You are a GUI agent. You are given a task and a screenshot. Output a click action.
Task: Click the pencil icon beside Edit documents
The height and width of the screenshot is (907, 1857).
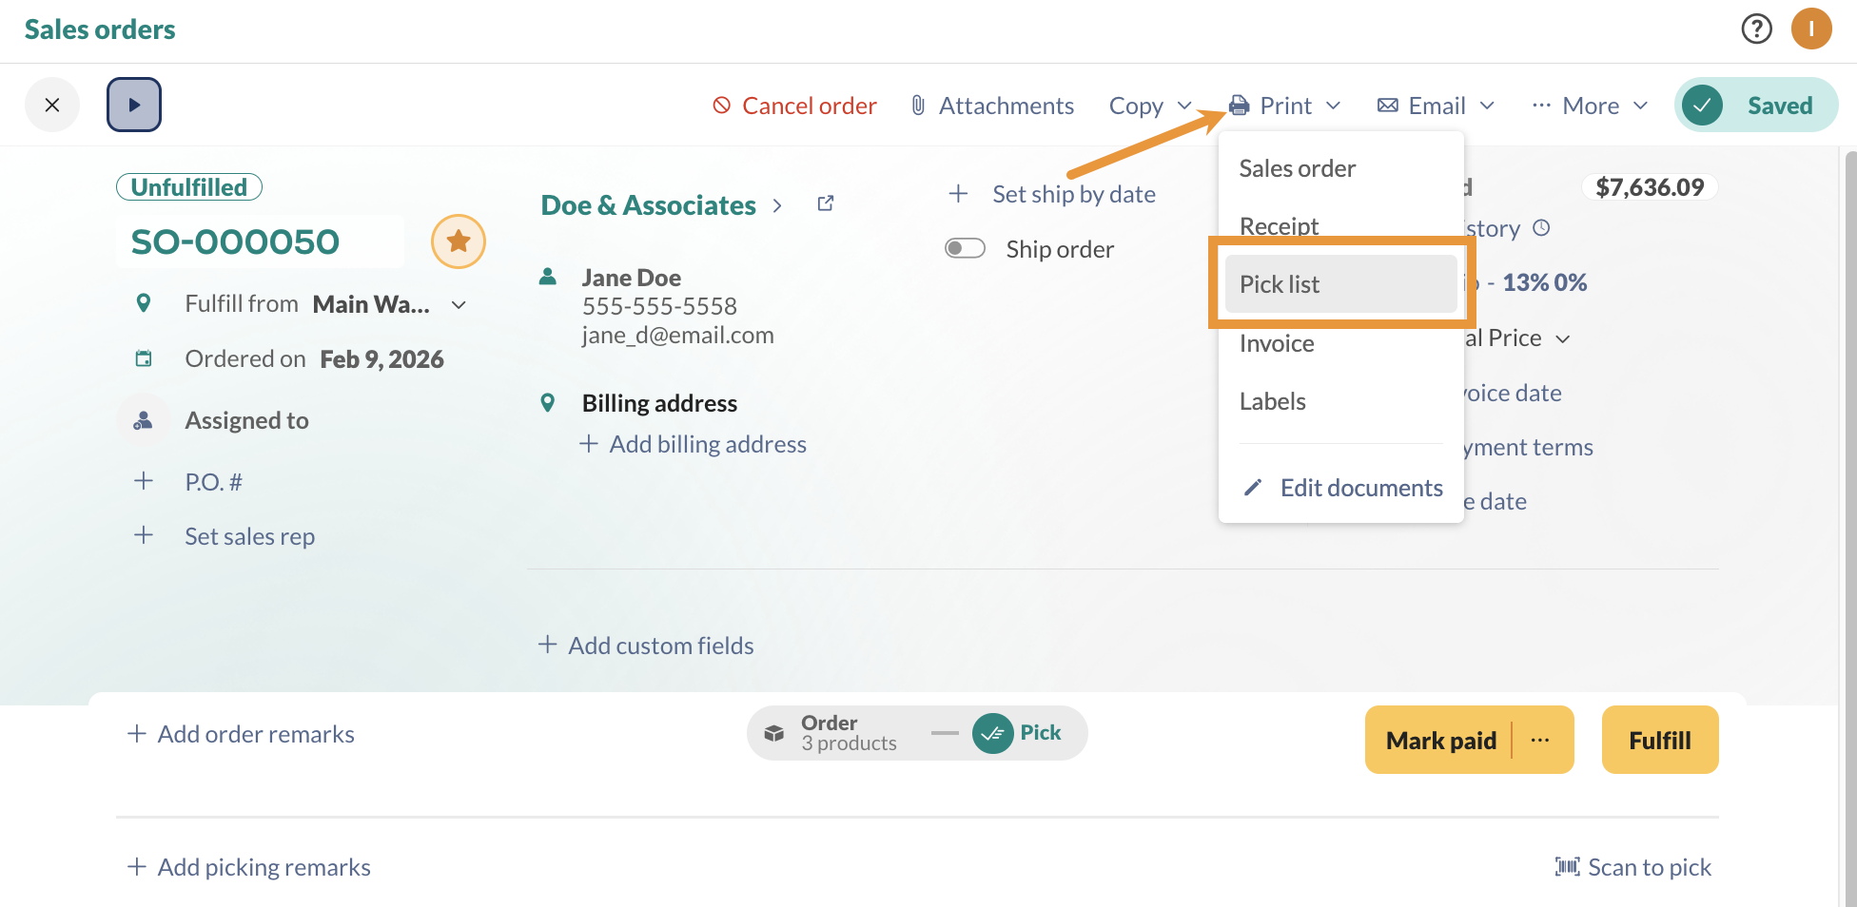[x=1252, y=487]
